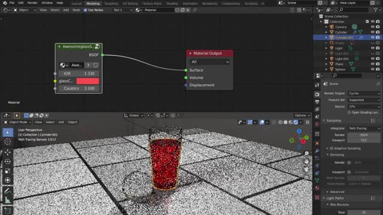The image size is (383, 215).
Task: Open the Window menu in top bar
Action: (x=47, y=3)
